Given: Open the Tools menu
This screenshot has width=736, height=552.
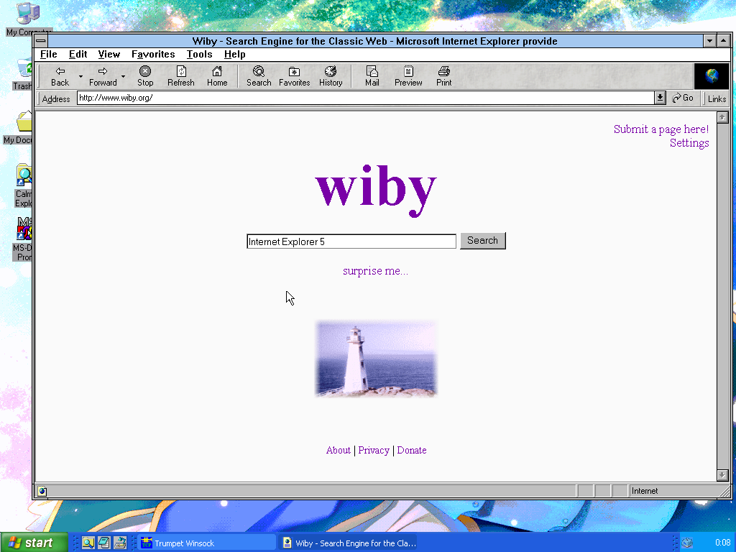Looking at the screenshot, I should click(199, 54).
